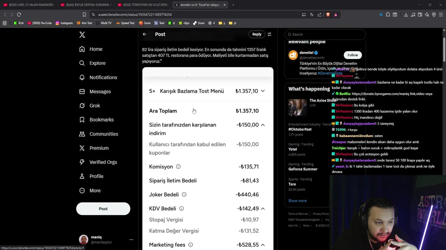The image size is (446, 250).
Task: Open More options in sidebar
Action: pyautogui.click(x=90, y=191)
